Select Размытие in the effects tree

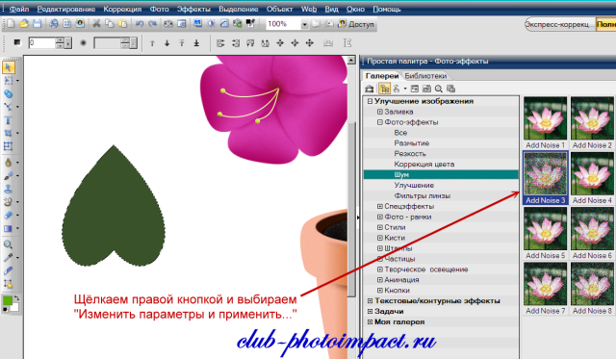(x=411, y=143)
